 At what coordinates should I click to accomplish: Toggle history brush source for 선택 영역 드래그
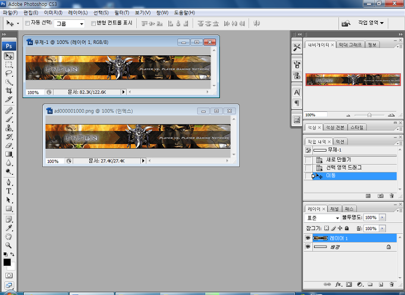[308, 168]
